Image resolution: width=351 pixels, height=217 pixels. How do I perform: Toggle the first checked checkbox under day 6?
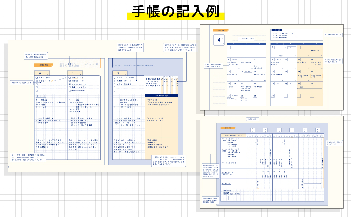point(37,78)
